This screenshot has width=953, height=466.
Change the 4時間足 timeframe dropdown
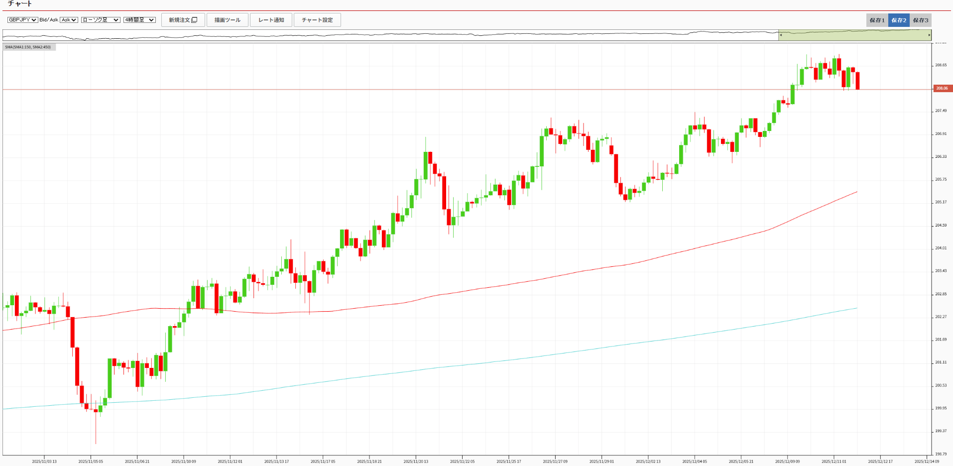coord(139,20)
